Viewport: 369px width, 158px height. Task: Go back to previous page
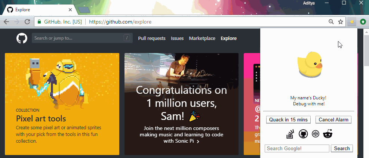point(6,22)
